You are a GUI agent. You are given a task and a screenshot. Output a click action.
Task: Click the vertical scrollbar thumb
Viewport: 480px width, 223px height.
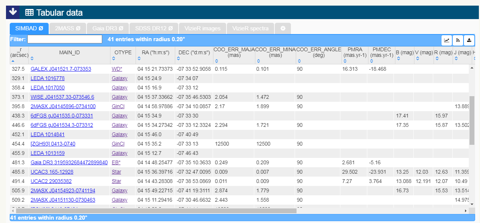coord(472,120)
